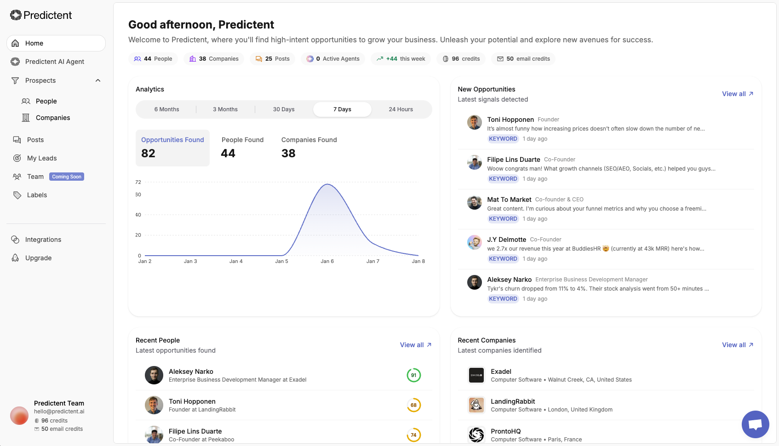Open the Exadel company thumbnail

coord(476,375)
